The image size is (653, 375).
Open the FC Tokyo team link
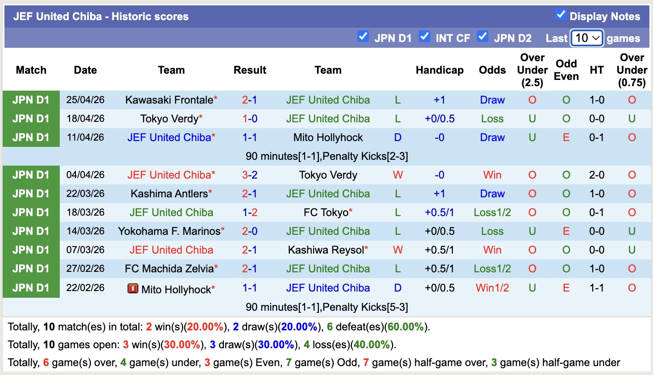[x=326, y=212]
